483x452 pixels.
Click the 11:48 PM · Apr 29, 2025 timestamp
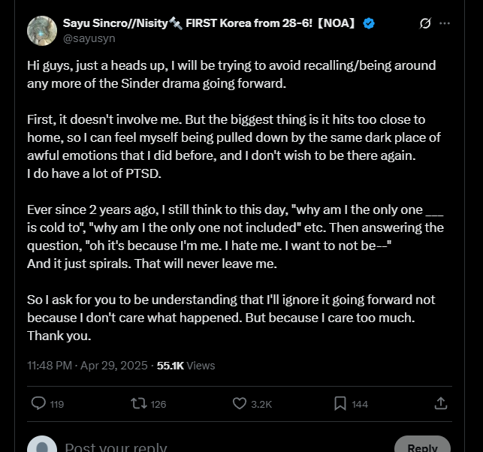88,366
